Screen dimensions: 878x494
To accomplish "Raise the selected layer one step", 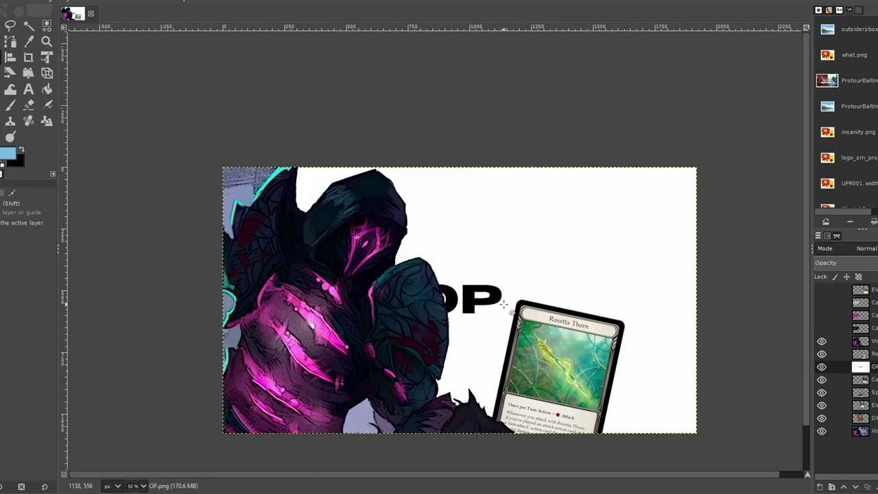I will pyautogui.click(x=844, y=487).
